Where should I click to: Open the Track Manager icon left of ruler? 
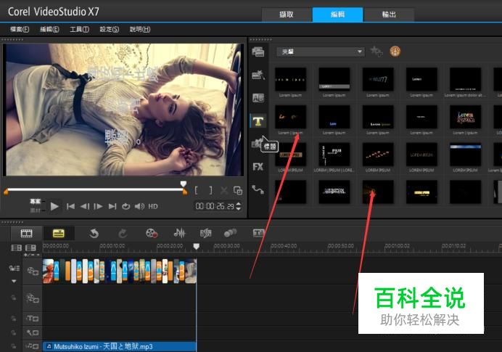coord(17,248)
